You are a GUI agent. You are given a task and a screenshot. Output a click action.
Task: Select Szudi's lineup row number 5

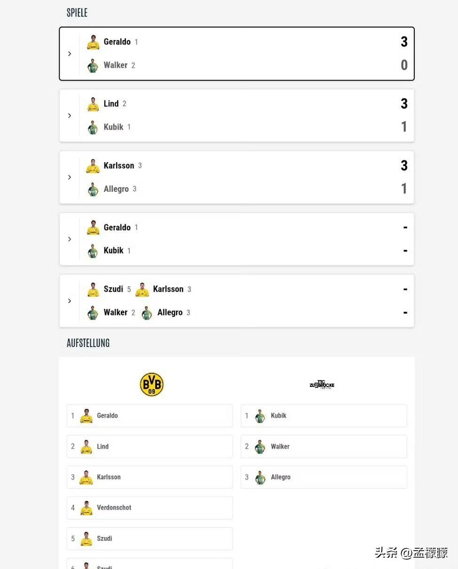coord(150,538)
